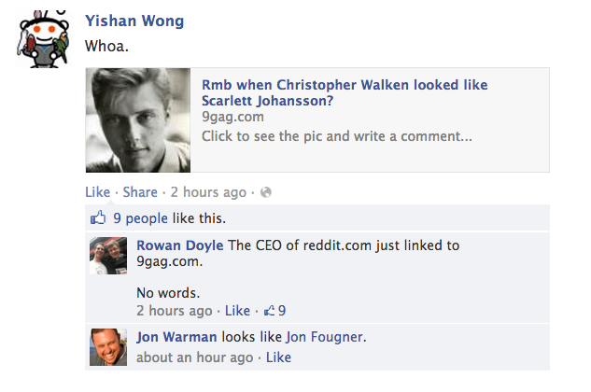Open Jon Warman's profile picture

pyautogui.click(x=108, y=347)
